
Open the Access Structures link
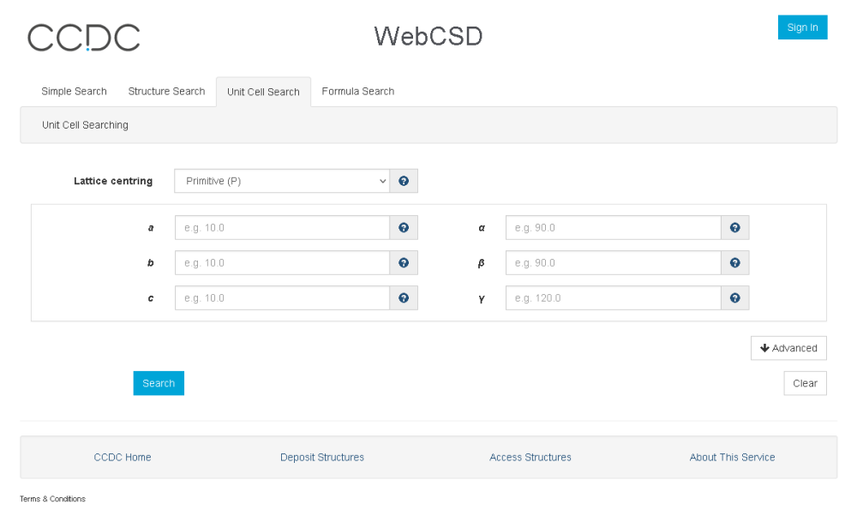tap(530, 457)
